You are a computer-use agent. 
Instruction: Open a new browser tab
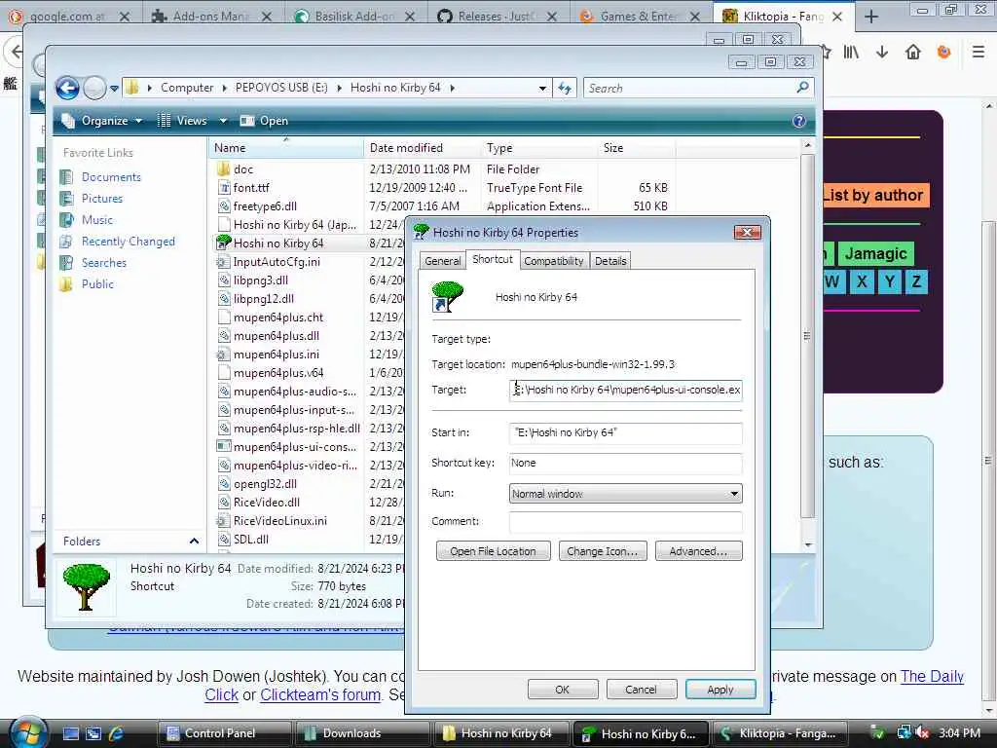tap(871, 17)
